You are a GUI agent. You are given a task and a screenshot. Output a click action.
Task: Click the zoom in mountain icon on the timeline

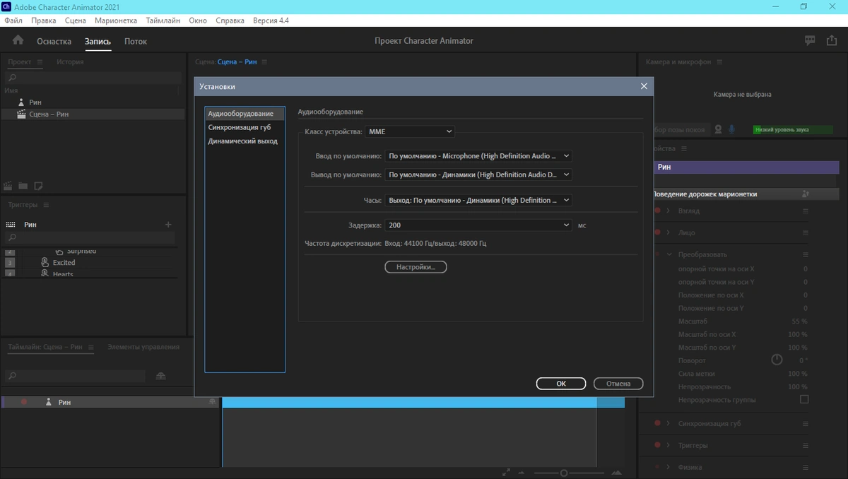(616, 473)
